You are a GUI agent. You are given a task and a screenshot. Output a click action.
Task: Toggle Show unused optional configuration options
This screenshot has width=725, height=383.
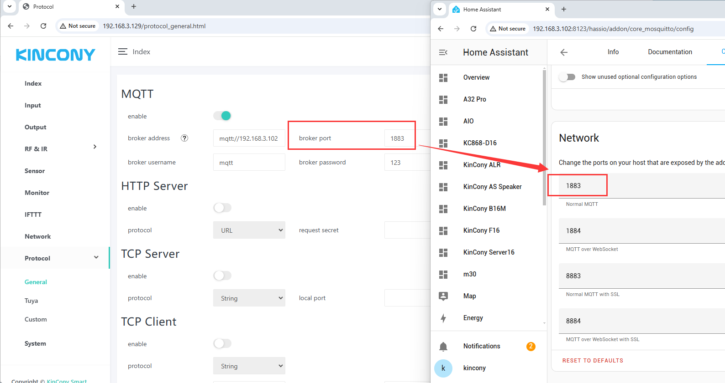point(567,77)
